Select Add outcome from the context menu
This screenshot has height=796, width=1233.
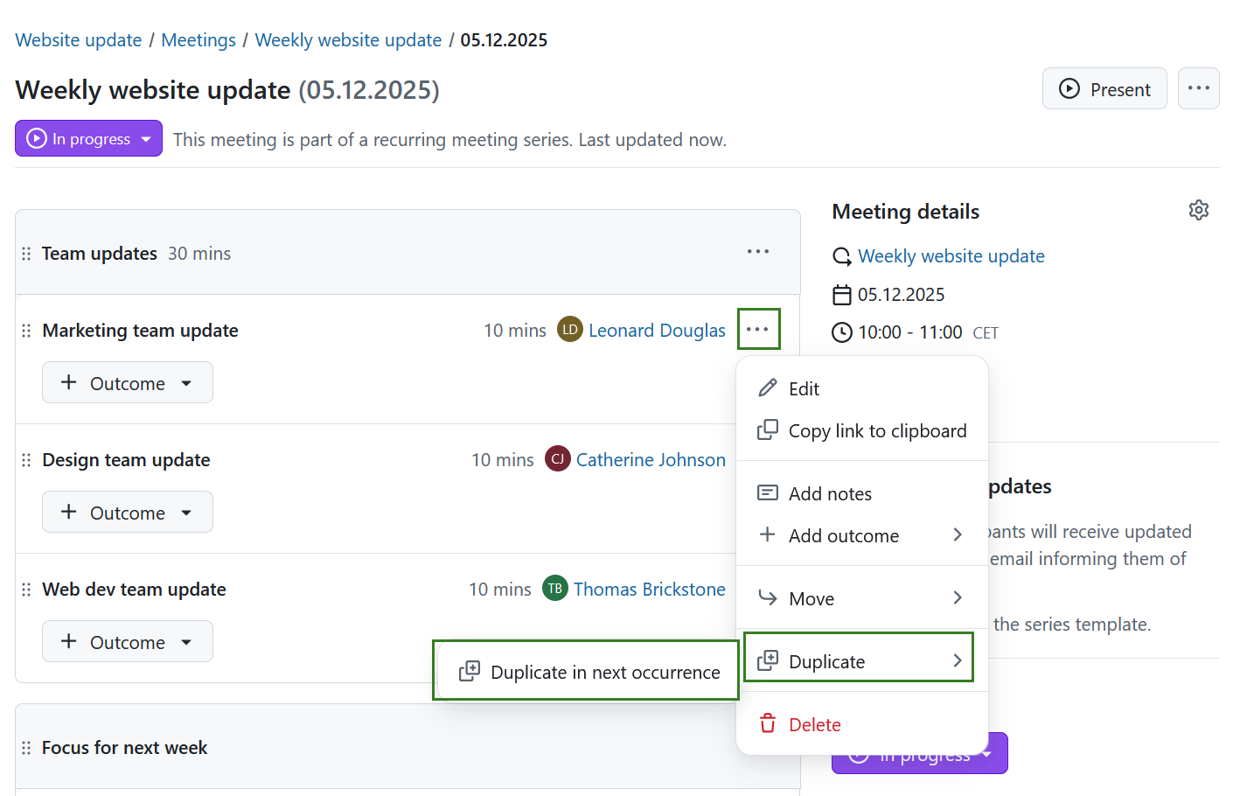[843, 535]
